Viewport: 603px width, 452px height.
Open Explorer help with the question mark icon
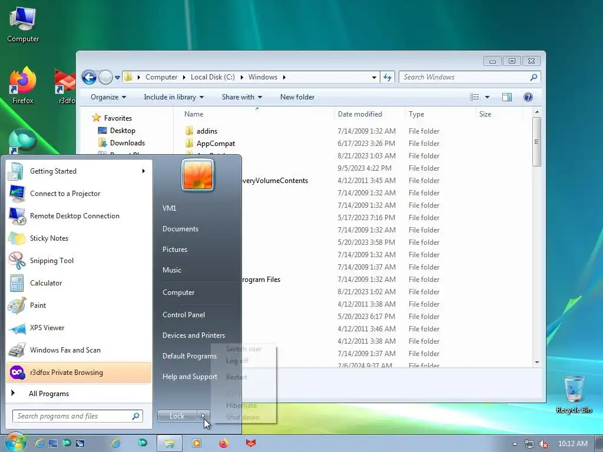click(x=528, y=97)
